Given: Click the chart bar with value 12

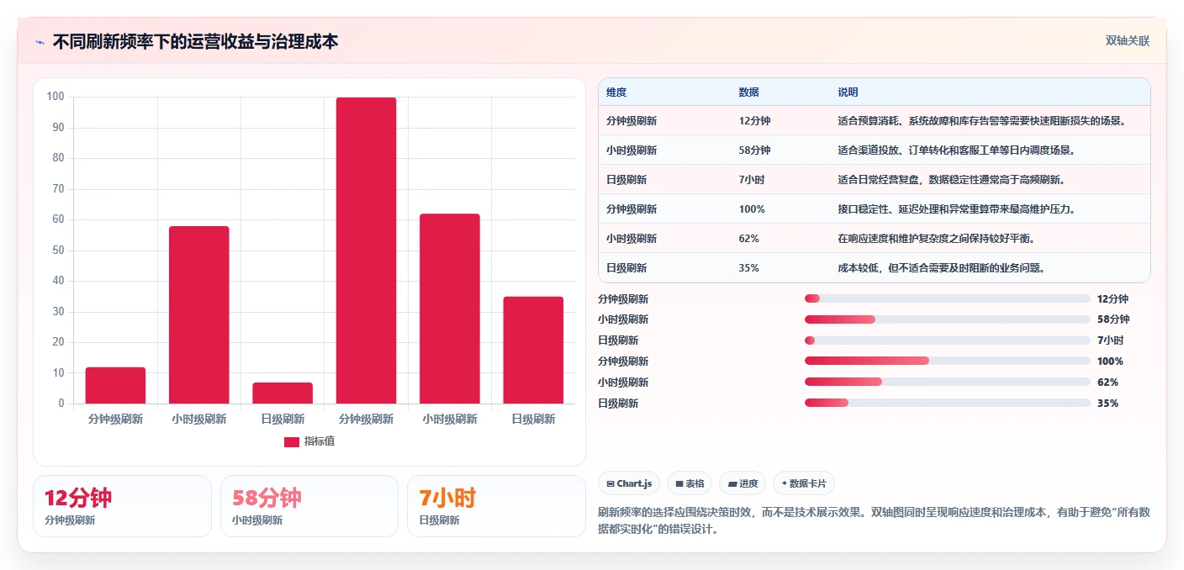Looking at the screenshot, I should 115,385.
